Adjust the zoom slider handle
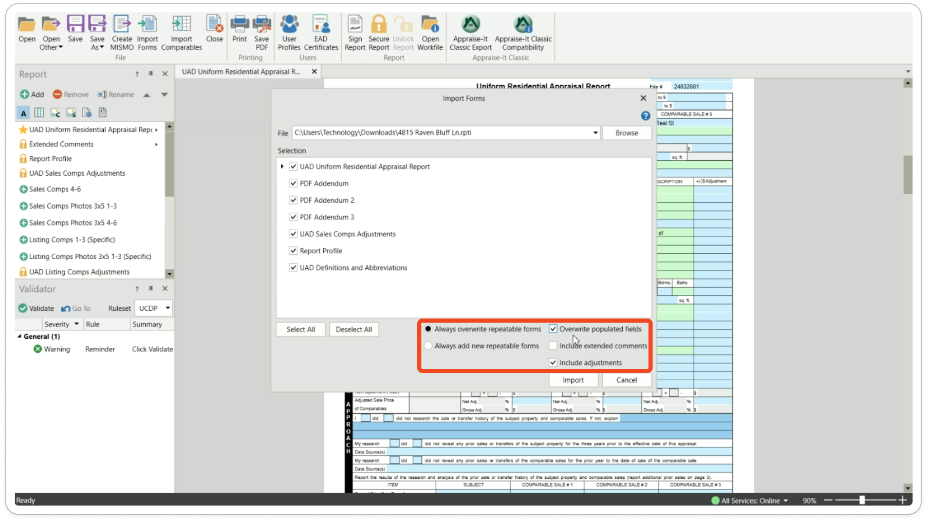927x522 pixels. tap(862, 500)
